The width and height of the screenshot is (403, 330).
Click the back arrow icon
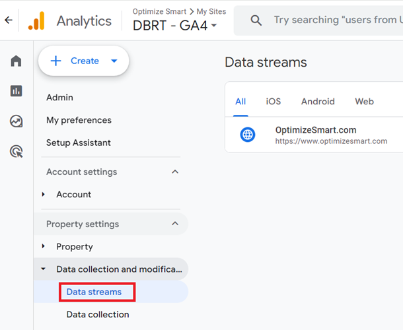pyautogui.click(x=9, y=20)
